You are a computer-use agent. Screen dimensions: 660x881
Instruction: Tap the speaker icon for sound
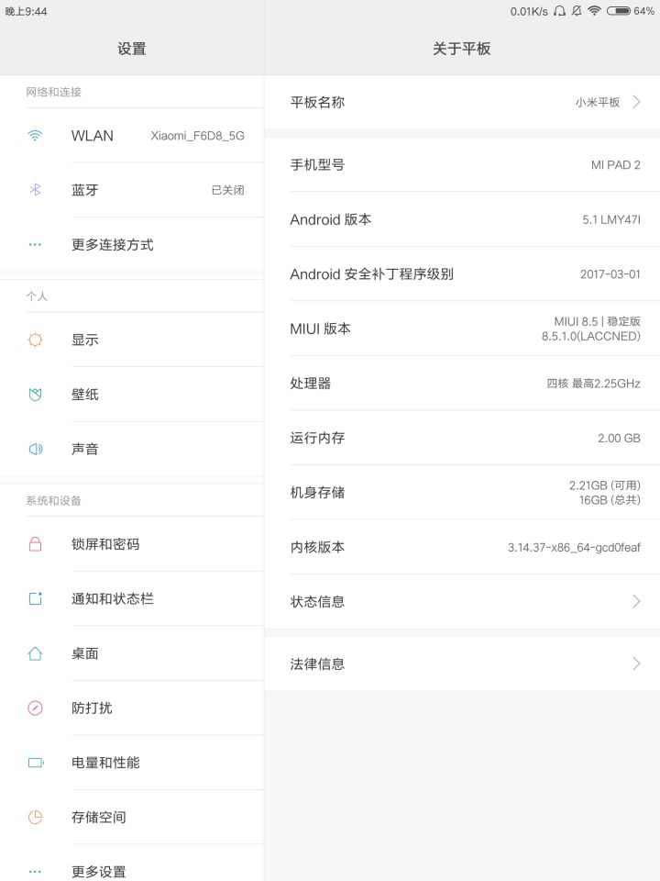(x=35, y=449)
